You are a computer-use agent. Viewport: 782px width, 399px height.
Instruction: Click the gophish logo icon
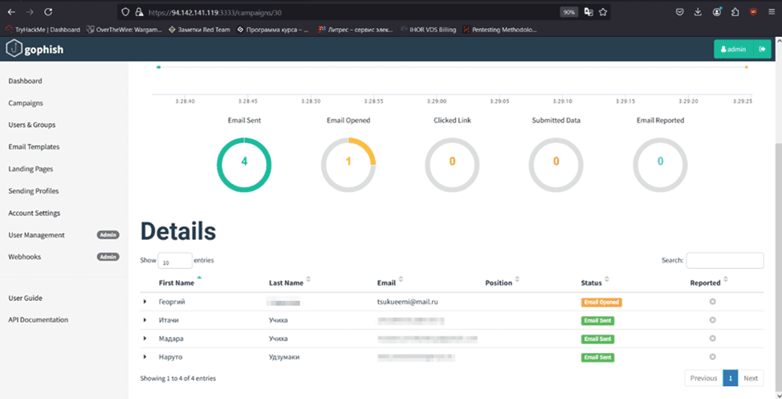[14, 49]
